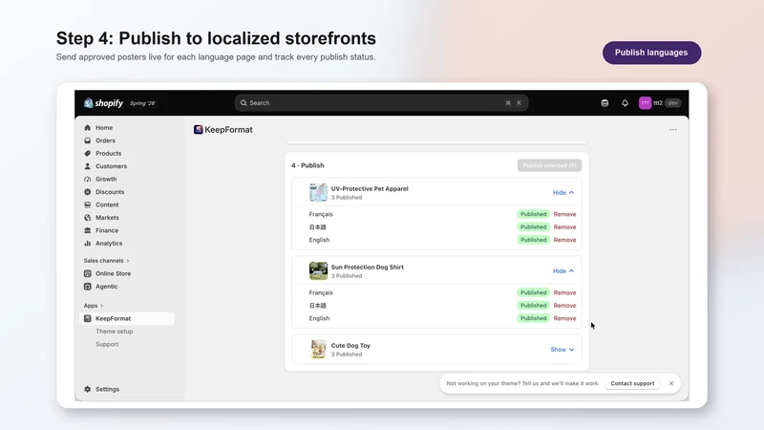The height and width of the screenshot is (430, 764).
Task: Click the purple account avatar
Action: (645, 103)
